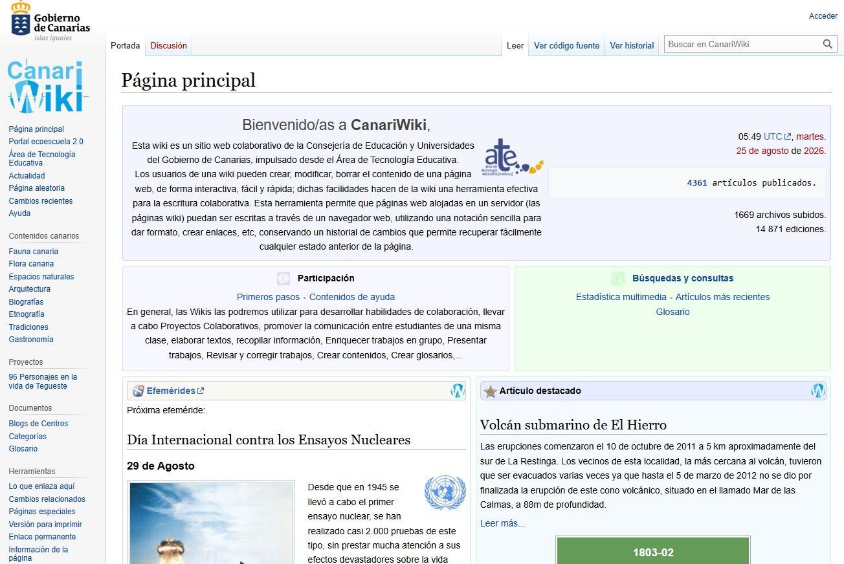
Task: Open Página aleatoria link
Action: click(x=37, y=188)
